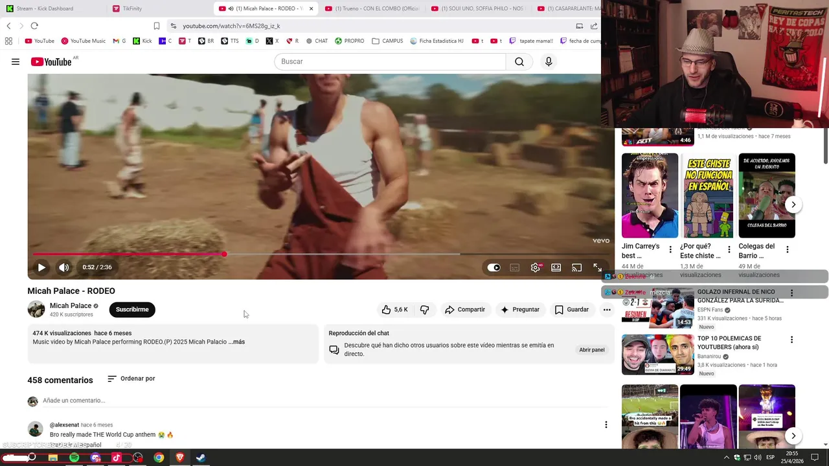This screenshot has width=829, height=466.
Task: Open the TTS bookmark
Action: [x=230, y=41]
